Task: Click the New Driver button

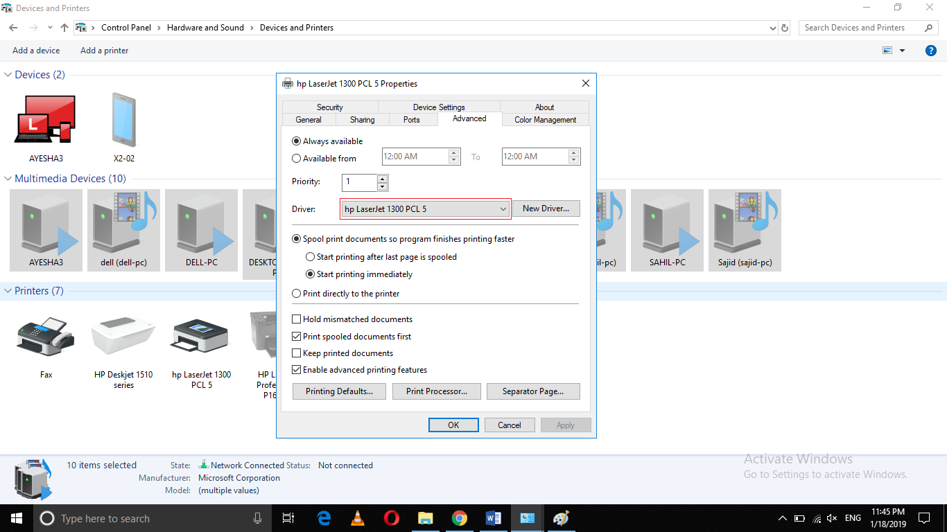Action: (x=546, y=208)
